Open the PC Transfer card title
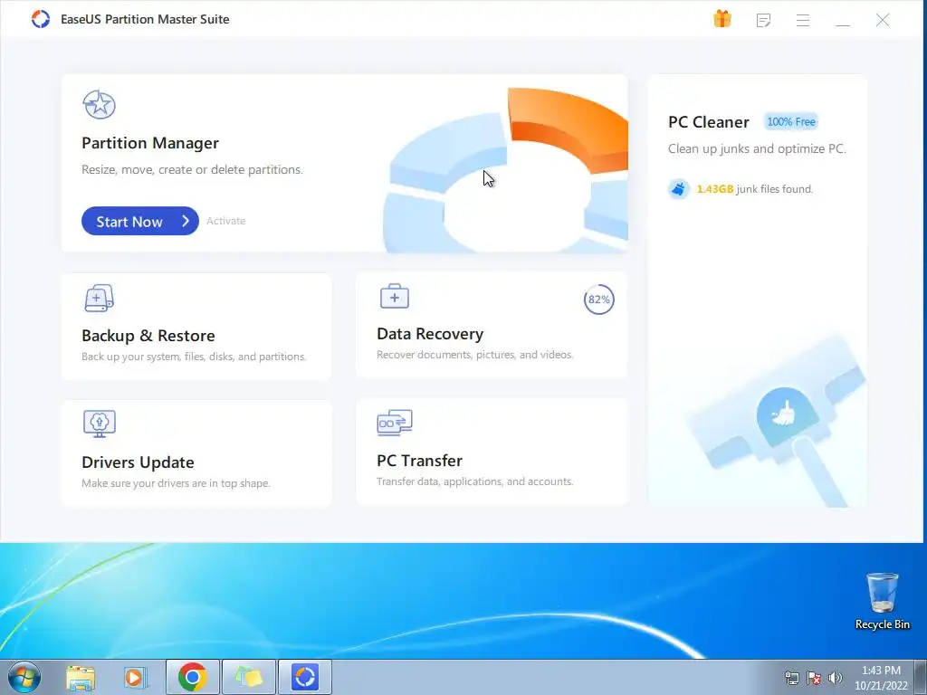This screenshot has height=695, width=927. 419,461
